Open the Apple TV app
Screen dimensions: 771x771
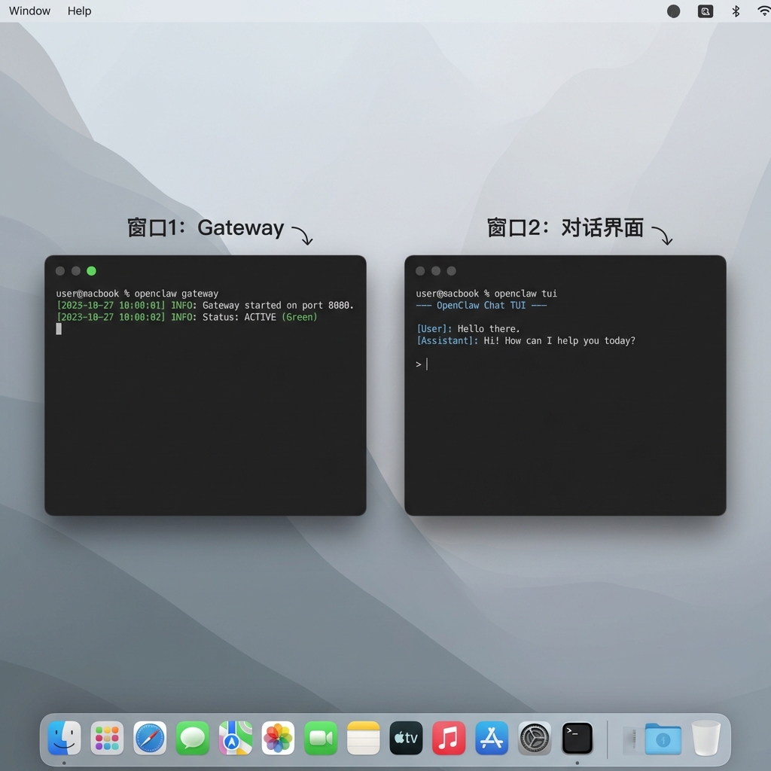click(406, 739)
